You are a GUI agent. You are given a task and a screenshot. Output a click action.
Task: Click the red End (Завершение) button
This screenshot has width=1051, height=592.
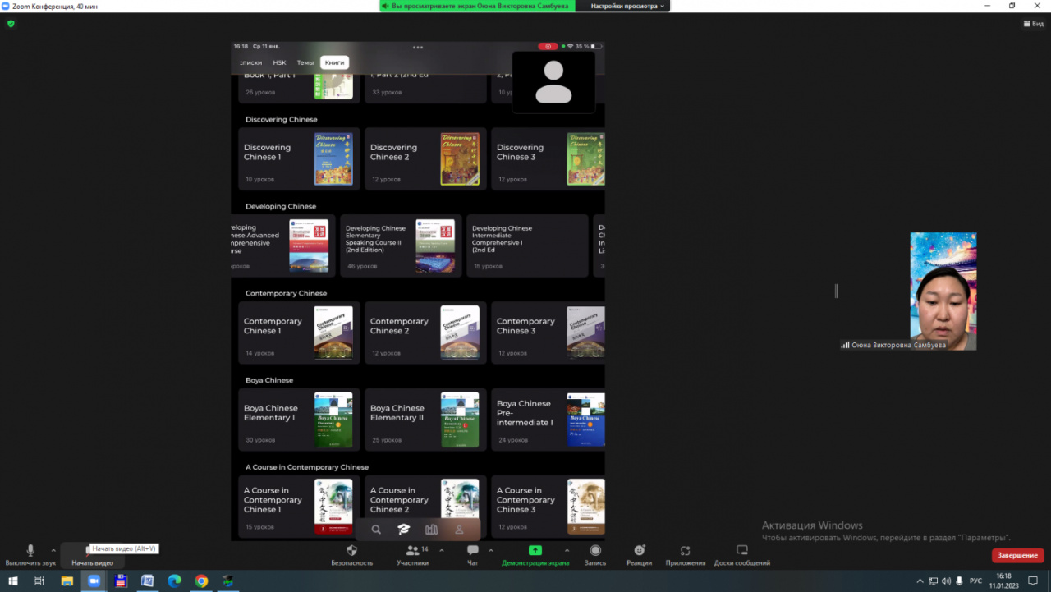pos(1017,556)
